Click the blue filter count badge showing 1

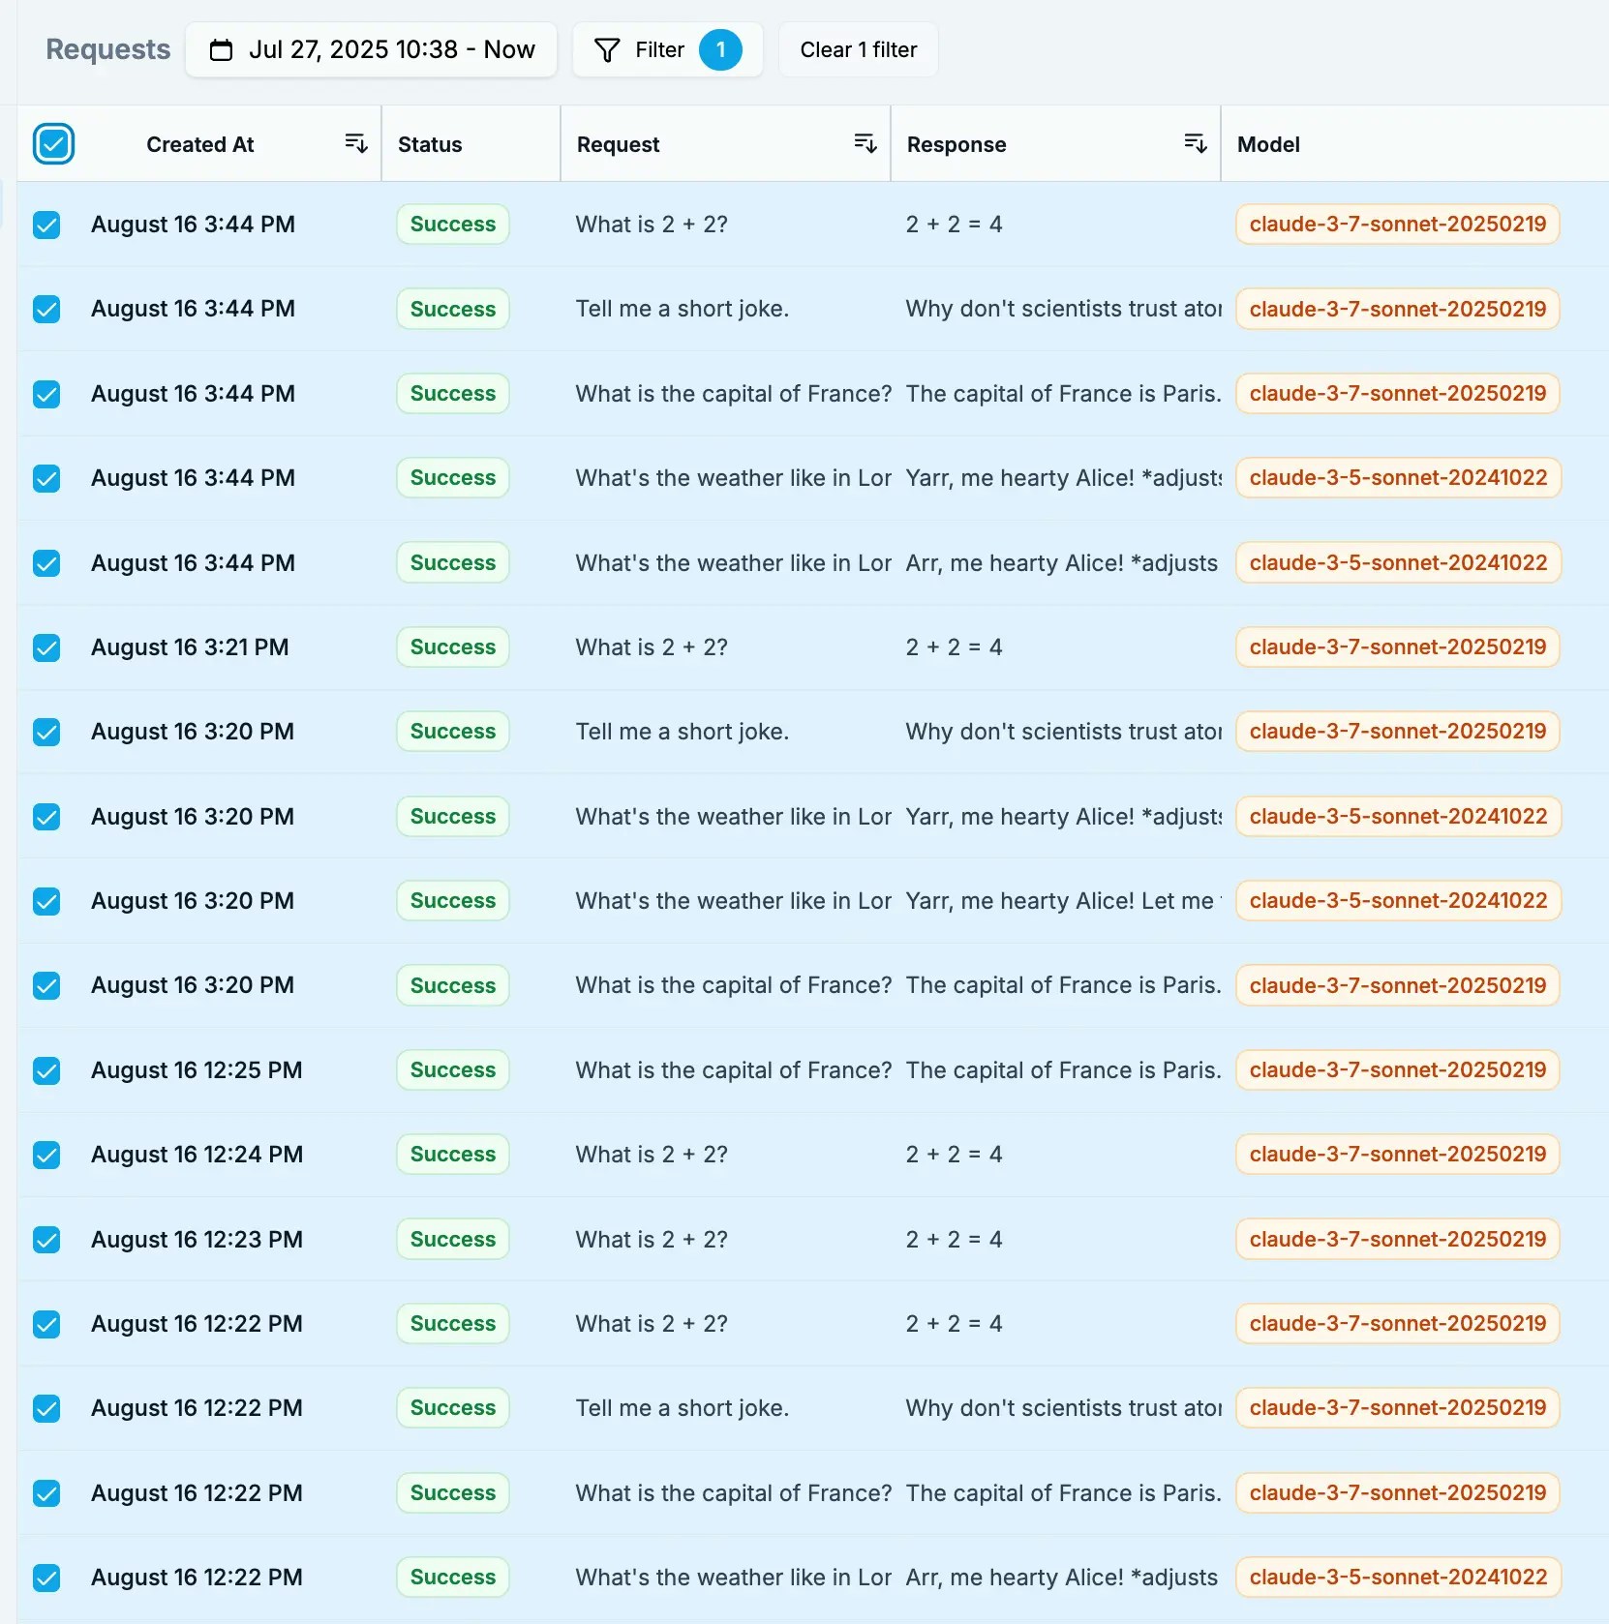click(x=721, y=49)
